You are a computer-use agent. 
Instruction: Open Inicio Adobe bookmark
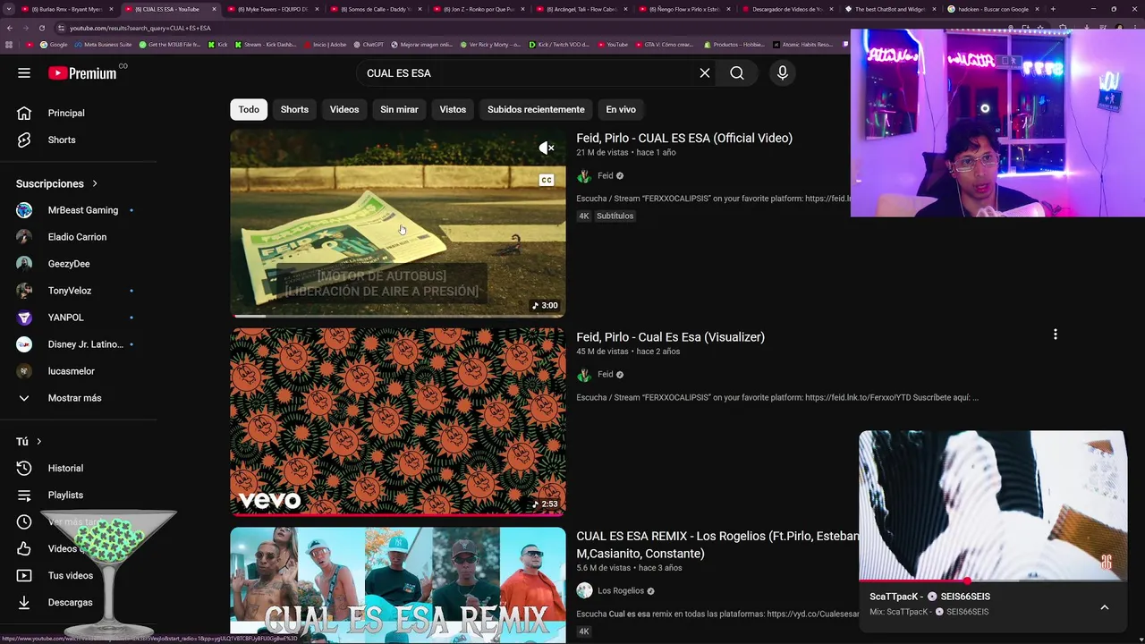(x=326, y=45)
